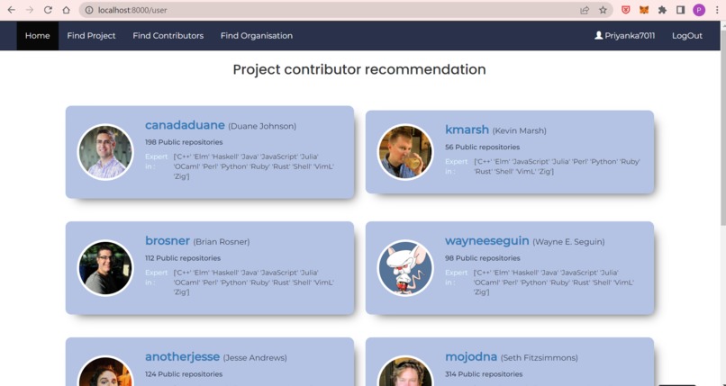The width and height of the screenshot is (726, 386).
Task: Click the '198 Public repositories' text
Action: click(x=184, y=142)
